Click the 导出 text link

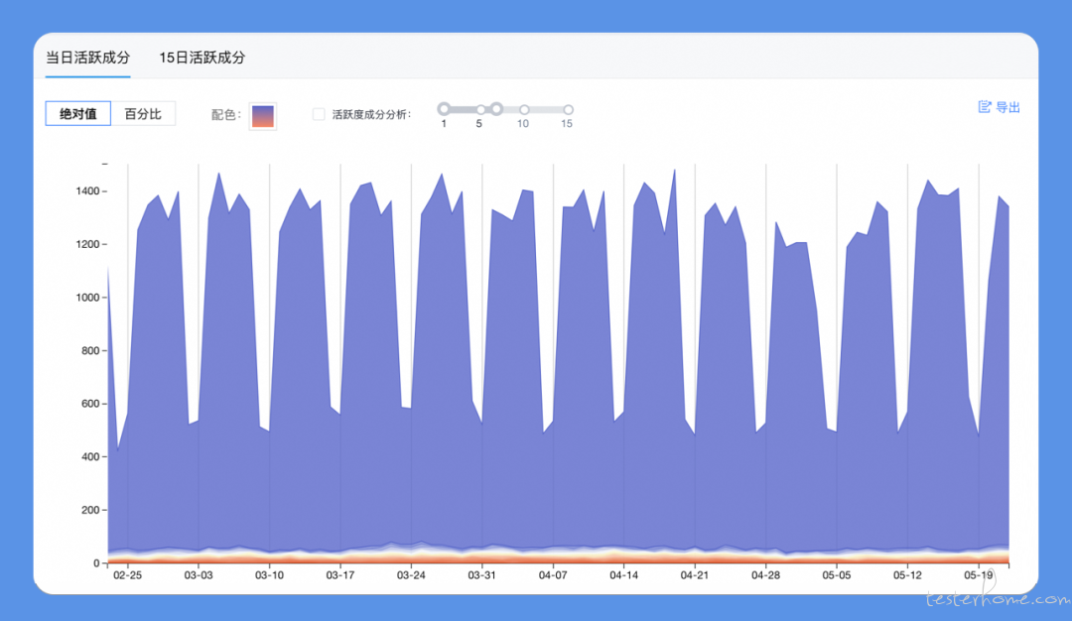point(1007,107)
